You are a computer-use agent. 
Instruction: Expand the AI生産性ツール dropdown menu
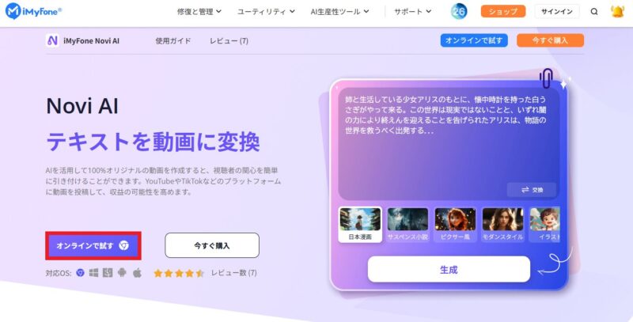[x=340, y=12]
